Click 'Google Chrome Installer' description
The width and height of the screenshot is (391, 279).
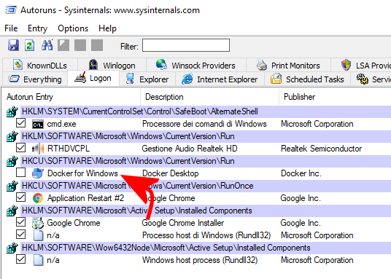coord(183,223)
